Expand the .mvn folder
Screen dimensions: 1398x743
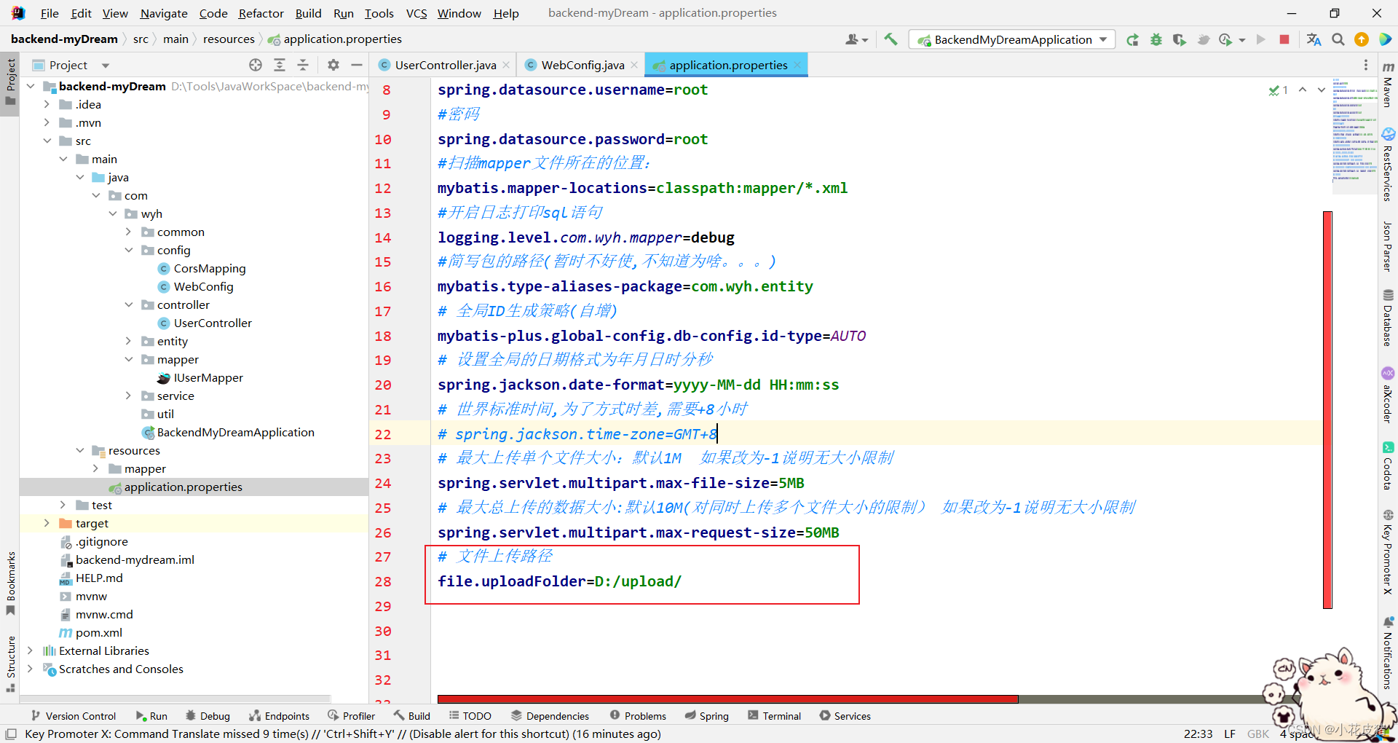coord(47,122)
